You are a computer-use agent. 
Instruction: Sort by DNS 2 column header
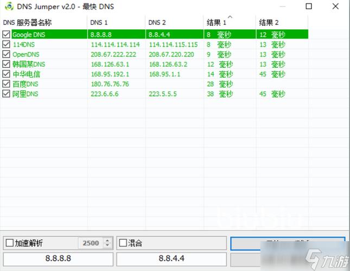(175, 22)
